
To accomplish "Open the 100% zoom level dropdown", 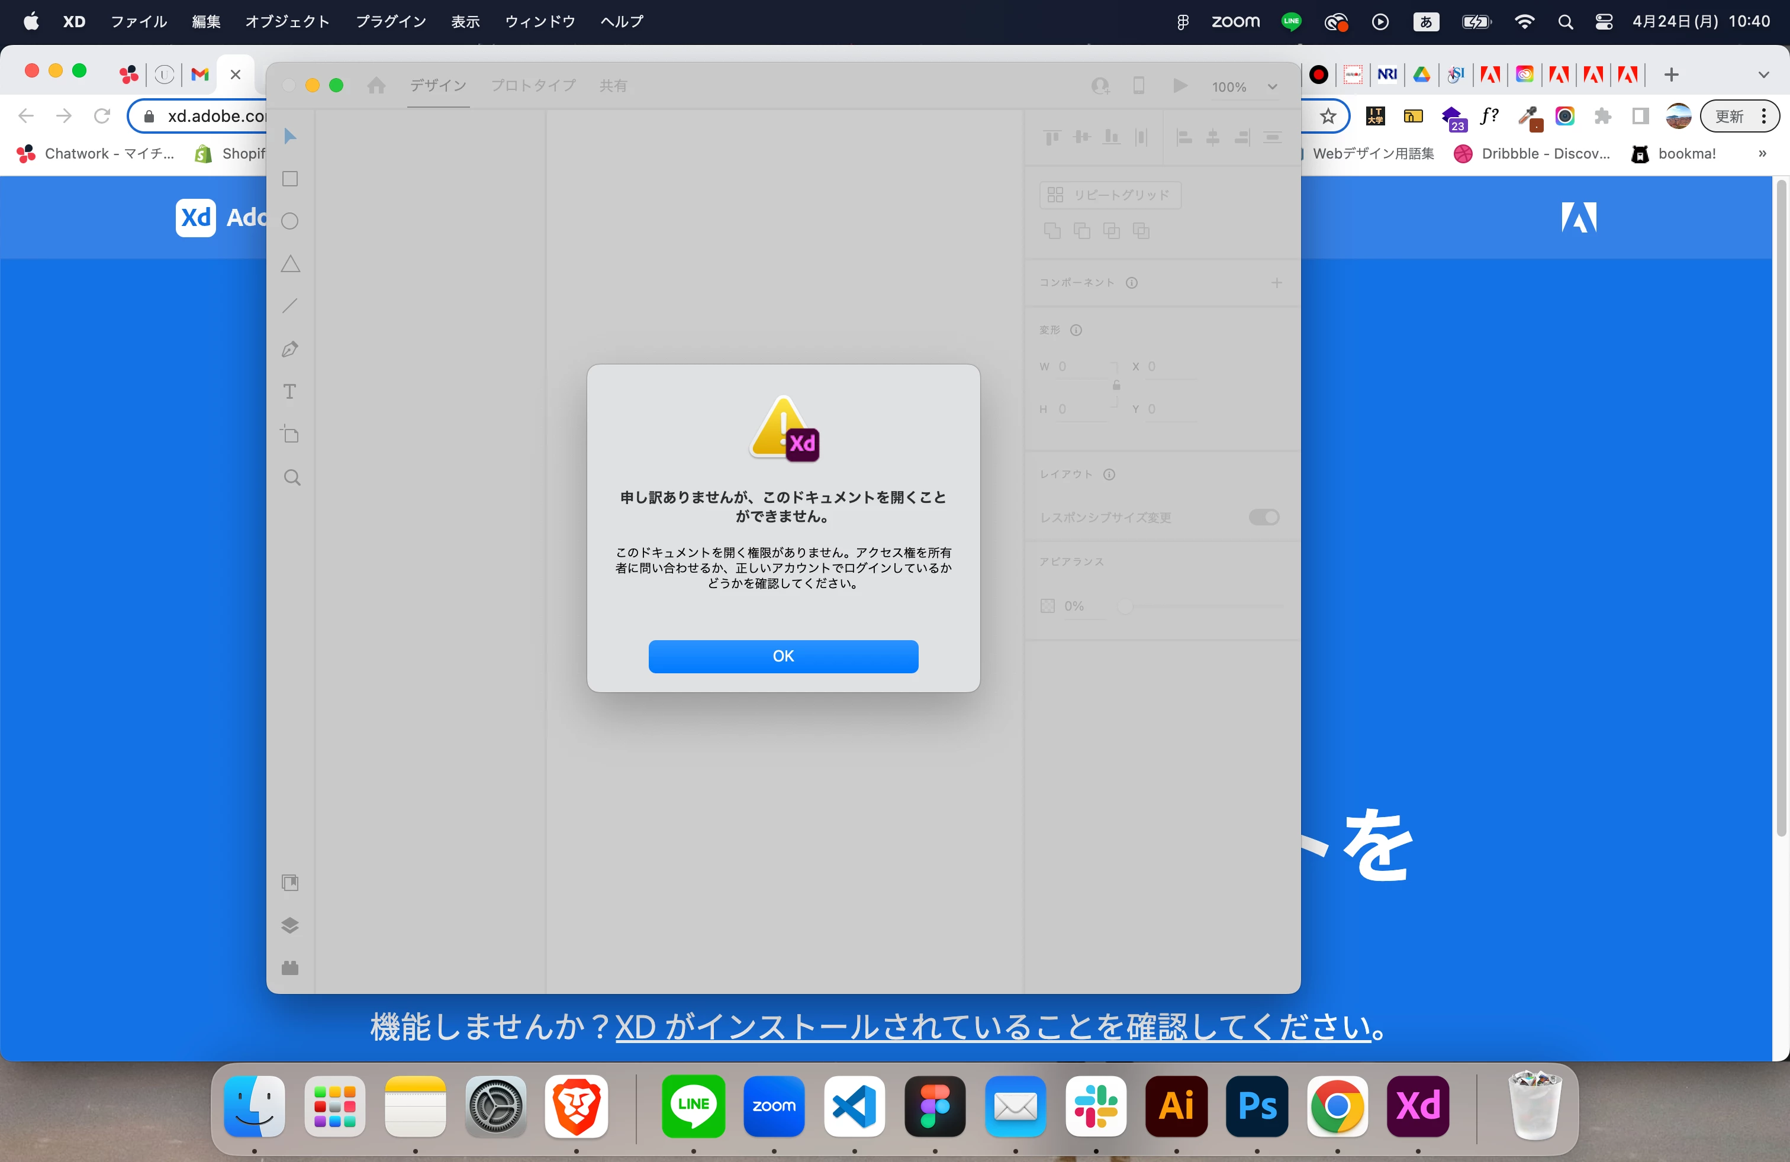I will (x=1273, y=86).
